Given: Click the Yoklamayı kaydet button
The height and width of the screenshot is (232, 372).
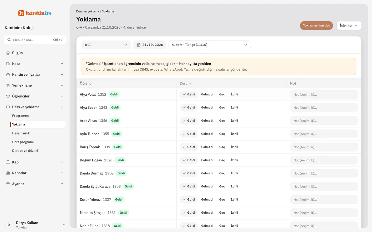Looking at the screenshot, I should [x=316, y=26].
